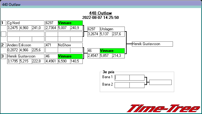Click the final winner Henrik Gustavsson box
The height and width of the screenshot is (114, 202).
(152, 44)
